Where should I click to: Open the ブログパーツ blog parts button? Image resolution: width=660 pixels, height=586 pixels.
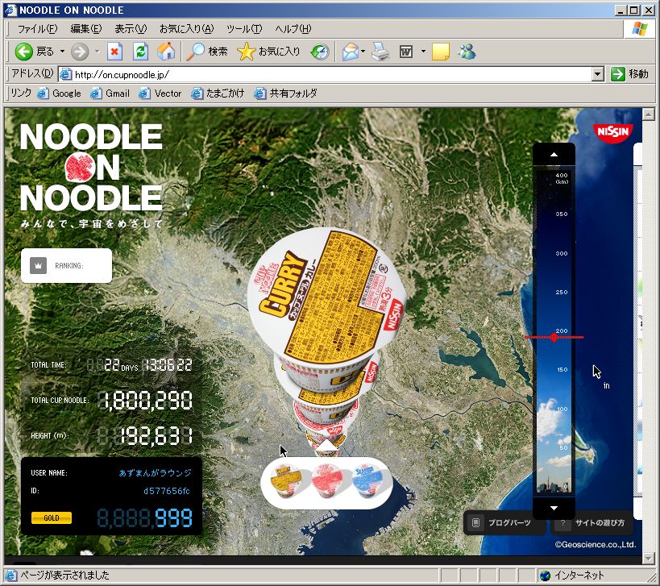pyautogui.click(x=501, y=523)
